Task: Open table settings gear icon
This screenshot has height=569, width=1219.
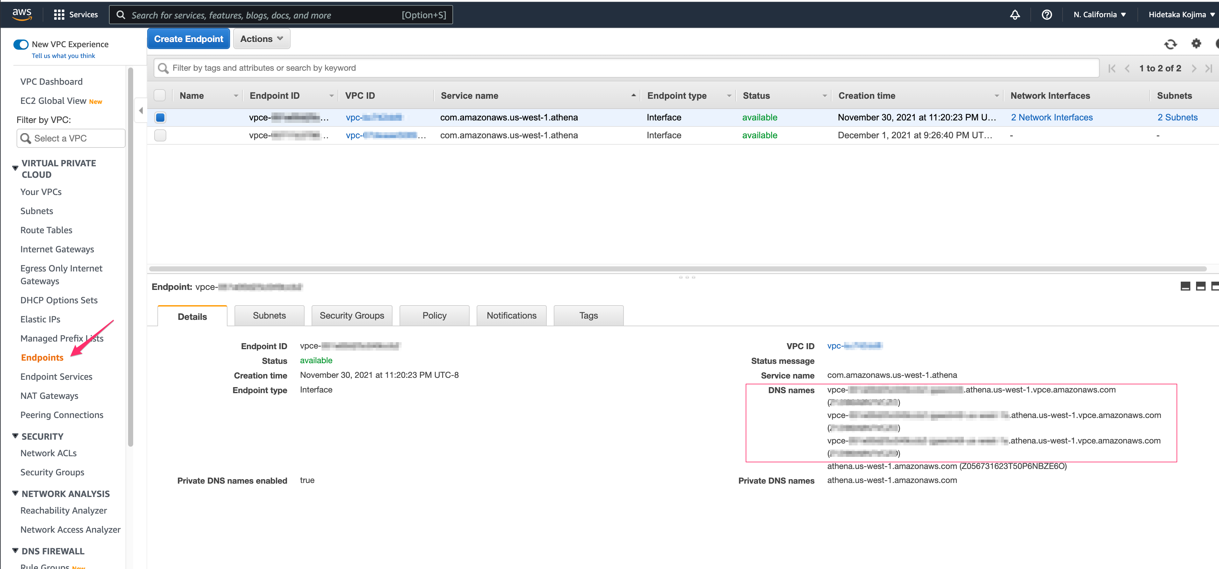Action: pyautogui.click(x=1196, y=44)
